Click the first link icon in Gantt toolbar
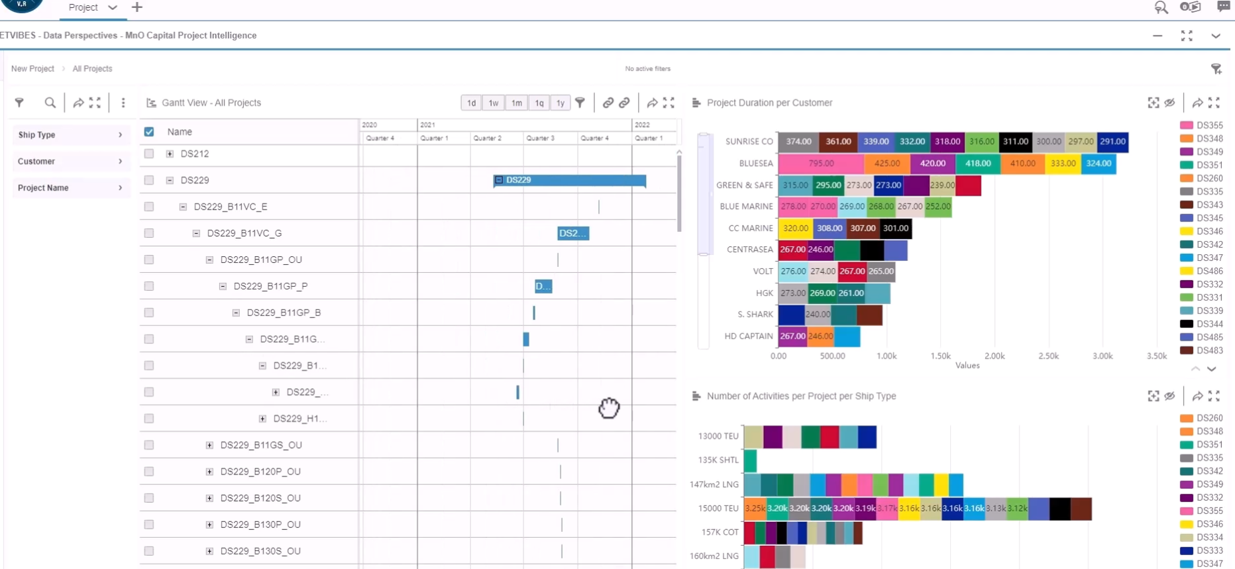The height and width of the screenshot is (569, 1235). click(x=608, y=103)
